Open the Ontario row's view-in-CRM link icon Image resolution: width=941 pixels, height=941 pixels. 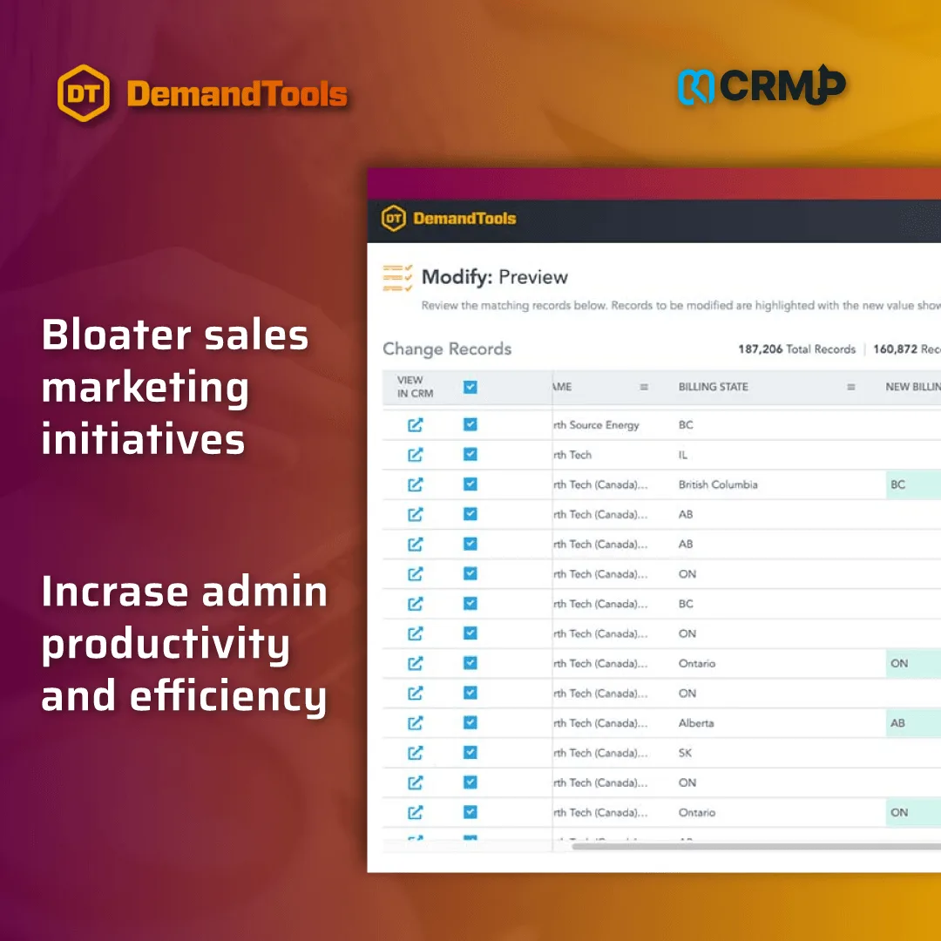[416, 663]
